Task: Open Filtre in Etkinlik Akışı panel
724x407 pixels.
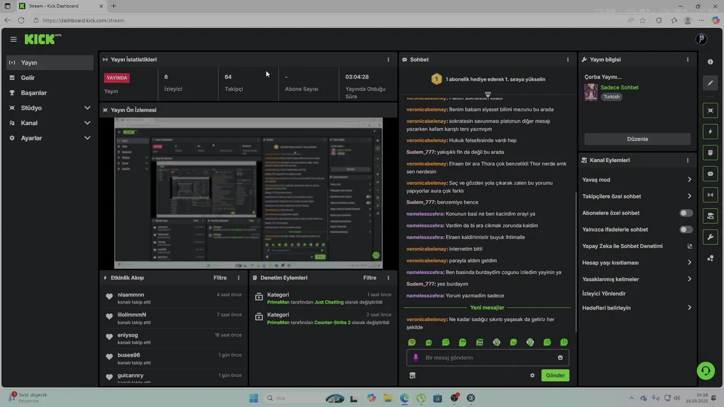Action: click(x=220, y=278)
